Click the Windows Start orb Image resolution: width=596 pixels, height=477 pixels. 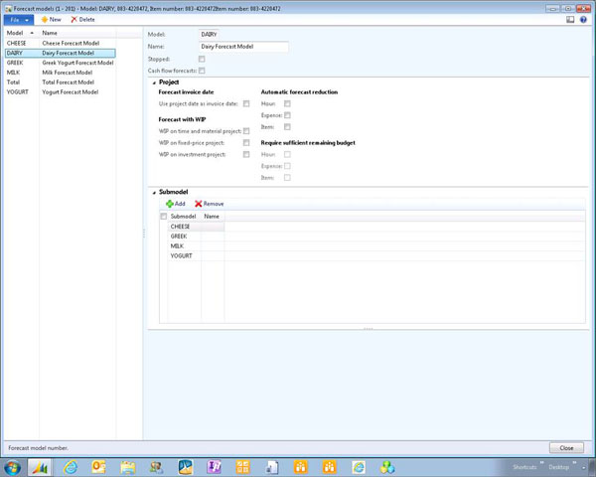[12, 467]
